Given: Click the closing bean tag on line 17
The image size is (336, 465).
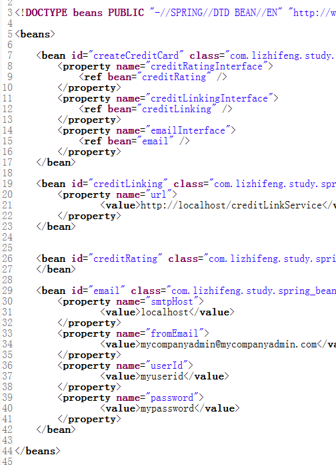Looking at the screenshot, I should coord(56,162).
